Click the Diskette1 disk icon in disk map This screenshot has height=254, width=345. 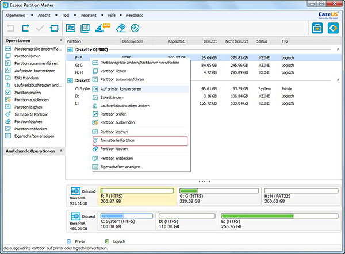point(75,216)
